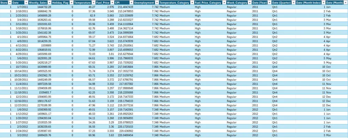Open the Fuel_Price_Category filter dropdown arrow
The image size is (348, 138).
pos(224,3)
